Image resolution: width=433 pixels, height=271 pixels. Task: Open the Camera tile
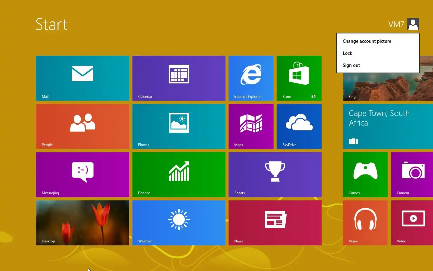(x=412, y=175)
